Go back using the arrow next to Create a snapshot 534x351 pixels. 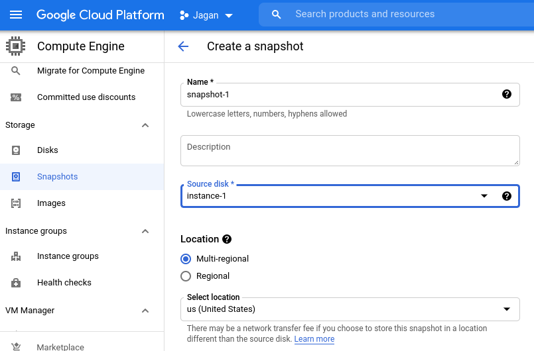[x=183, y=46]
